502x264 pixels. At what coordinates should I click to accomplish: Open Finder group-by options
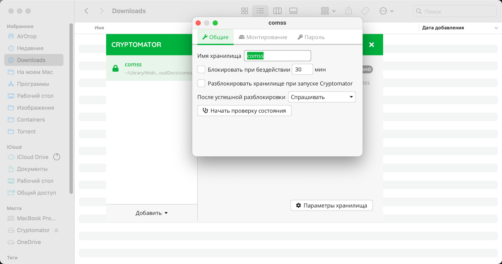(328, 11)
